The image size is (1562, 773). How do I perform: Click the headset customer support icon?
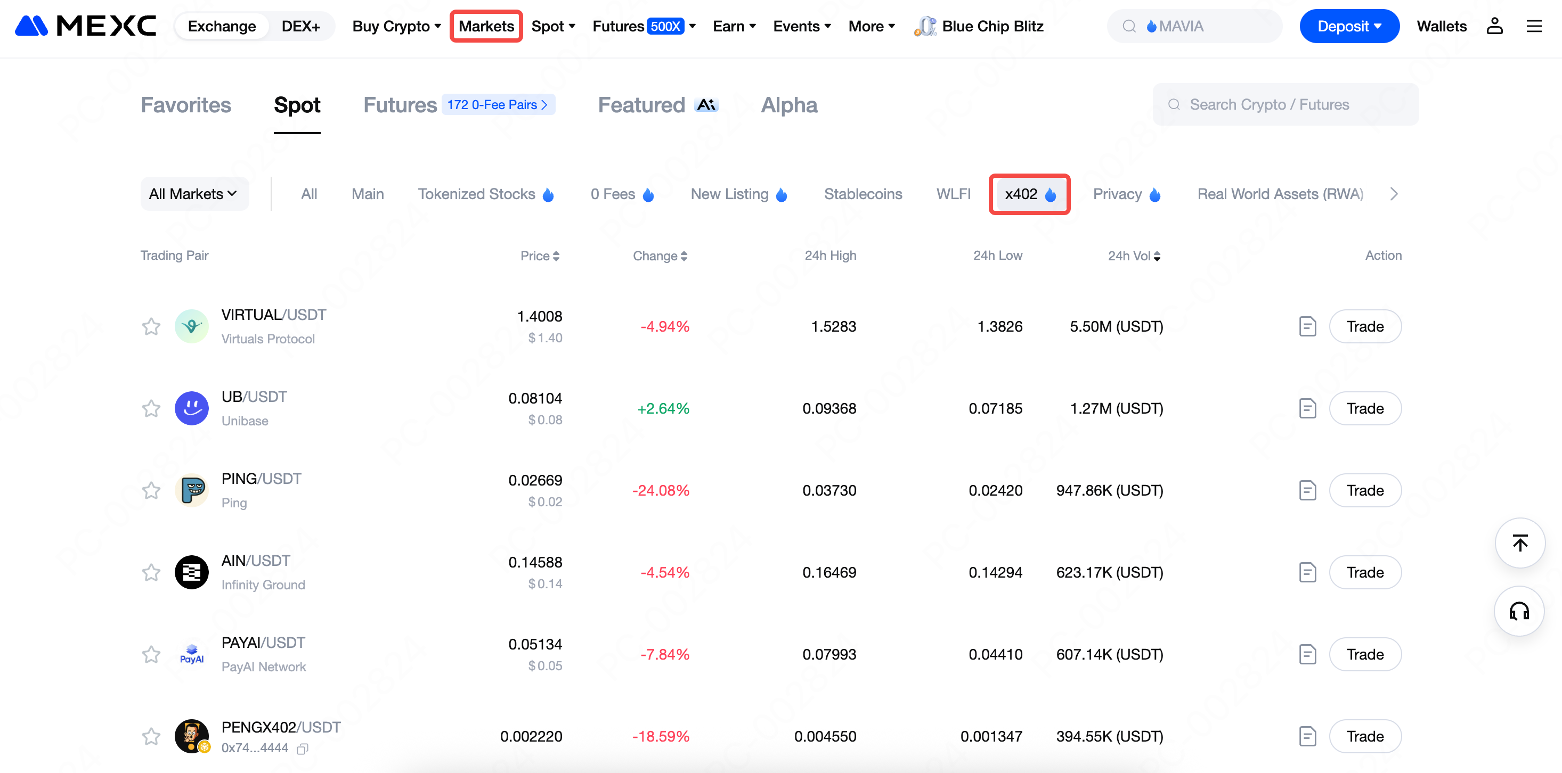point(1519,611)
